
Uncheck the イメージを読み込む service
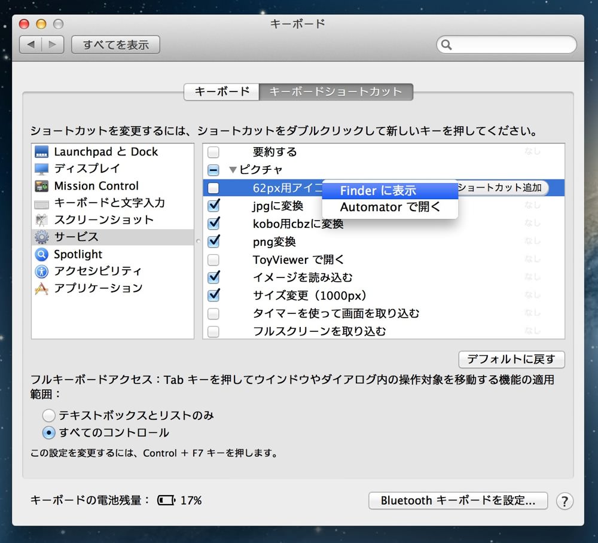tap(213, 277)
